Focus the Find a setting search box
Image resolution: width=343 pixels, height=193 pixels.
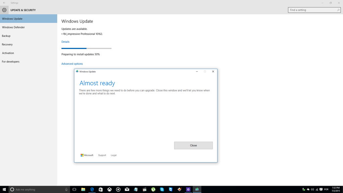pos(314,10)
